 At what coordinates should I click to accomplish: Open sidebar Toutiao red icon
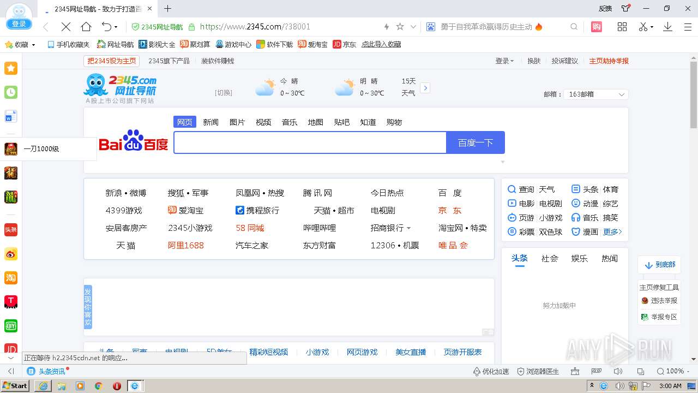click(x=11, y=230)
